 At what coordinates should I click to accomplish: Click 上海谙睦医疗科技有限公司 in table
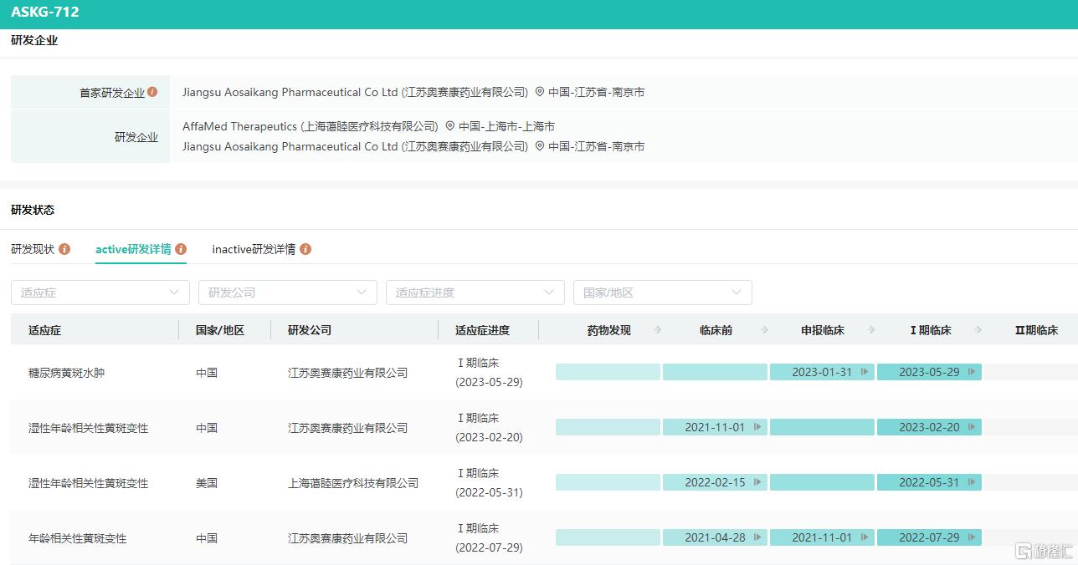pyautogui.click(x=353, y=483)
